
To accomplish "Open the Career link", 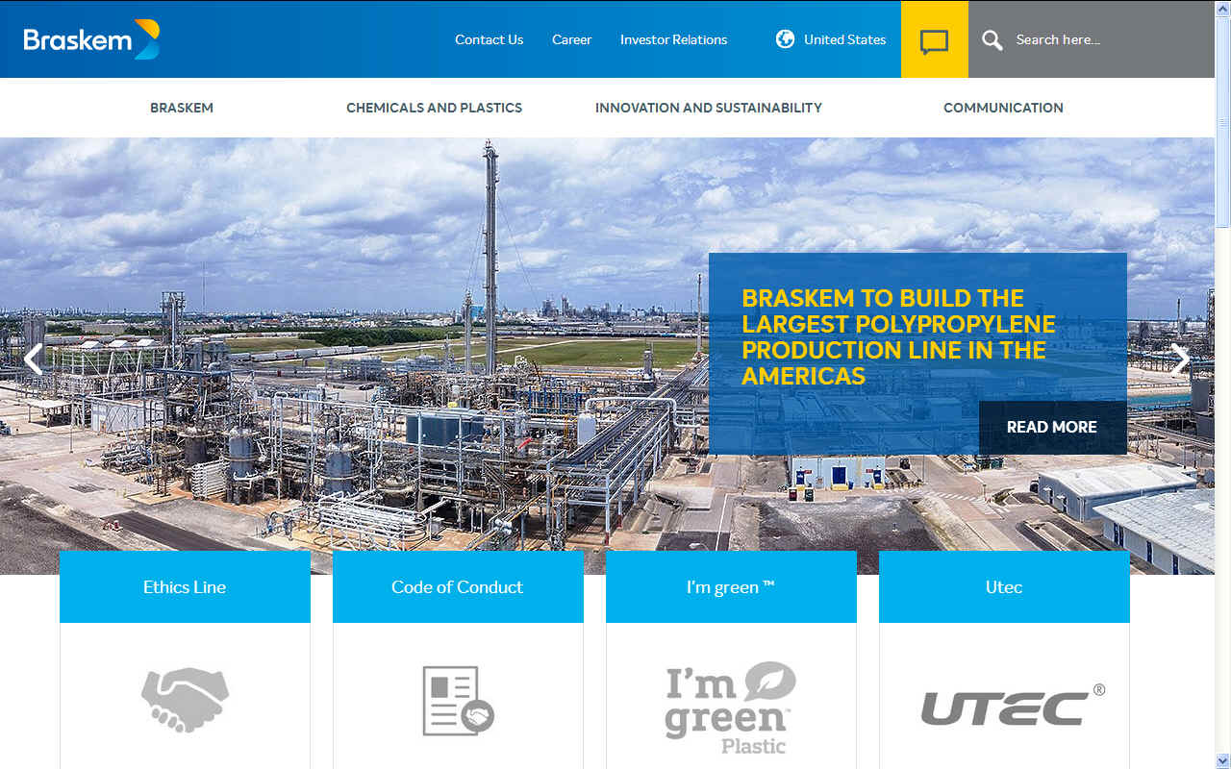I will pyautogui.click(x=571, y=39).
